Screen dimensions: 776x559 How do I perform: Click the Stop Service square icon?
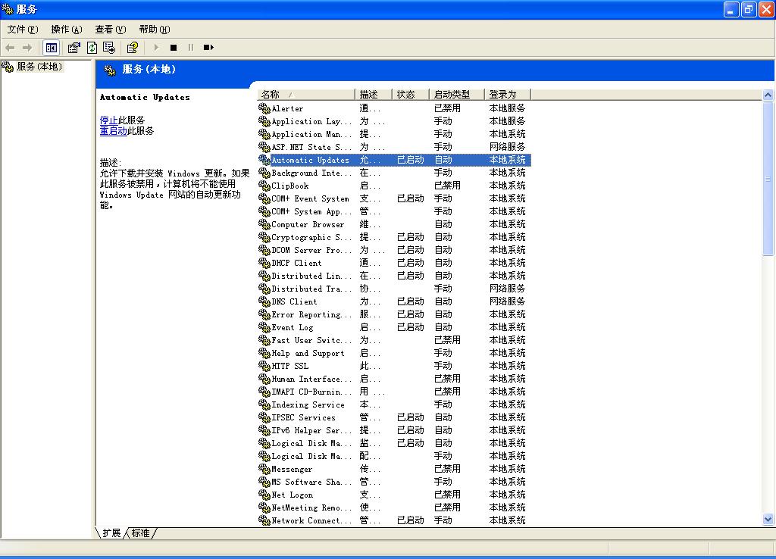point(174,48)
